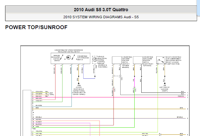Image resolution: width=200 pixels, height=136 pixels.
Task: Click the 'CONVERTIBLE TOP CLOSED POSITION SWITCH' label
Action: coord(148,61)
